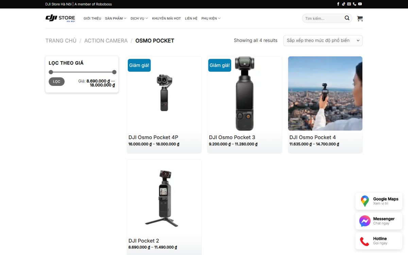Click the Osmo Pocket 4 lifestyle photo
Image resolution: width=408 pixels, height=255 pixels.
click(x=325, y=93)
